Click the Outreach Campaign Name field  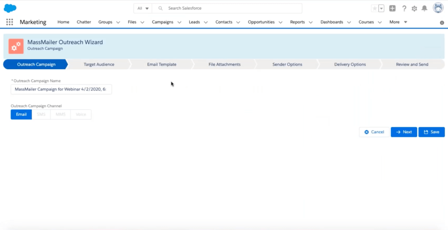click(x=61, y=89)
